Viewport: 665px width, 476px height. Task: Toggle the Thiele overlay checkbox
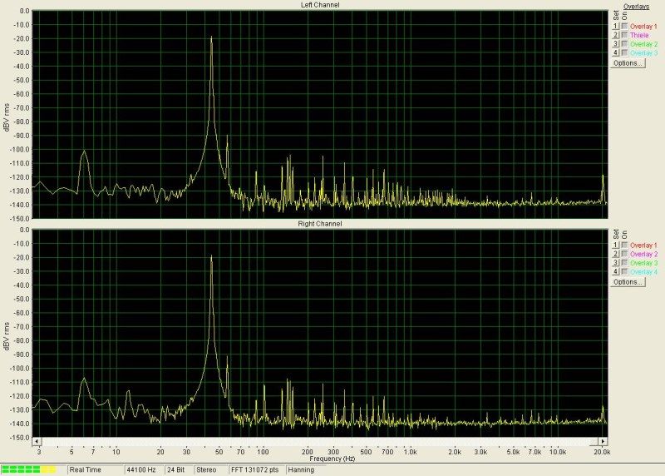[624, 35]
